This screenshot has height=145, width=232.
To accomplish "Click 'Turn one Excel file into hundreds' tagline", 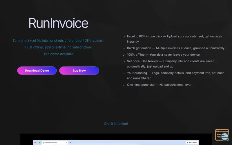I will pos(58,41).
